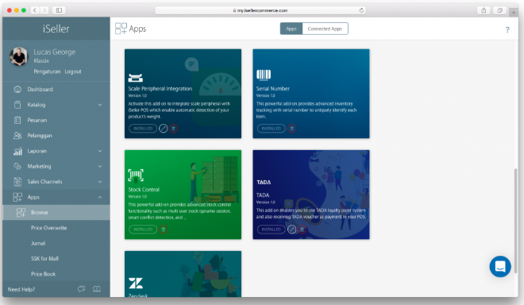Delete the TADA add-on
Viewport: 524px width, 305px height.
tap(302, 230)
